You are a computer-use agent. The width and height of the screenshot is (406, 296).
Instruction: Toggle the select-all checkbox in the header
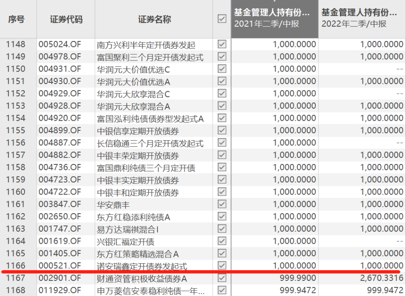222,19
